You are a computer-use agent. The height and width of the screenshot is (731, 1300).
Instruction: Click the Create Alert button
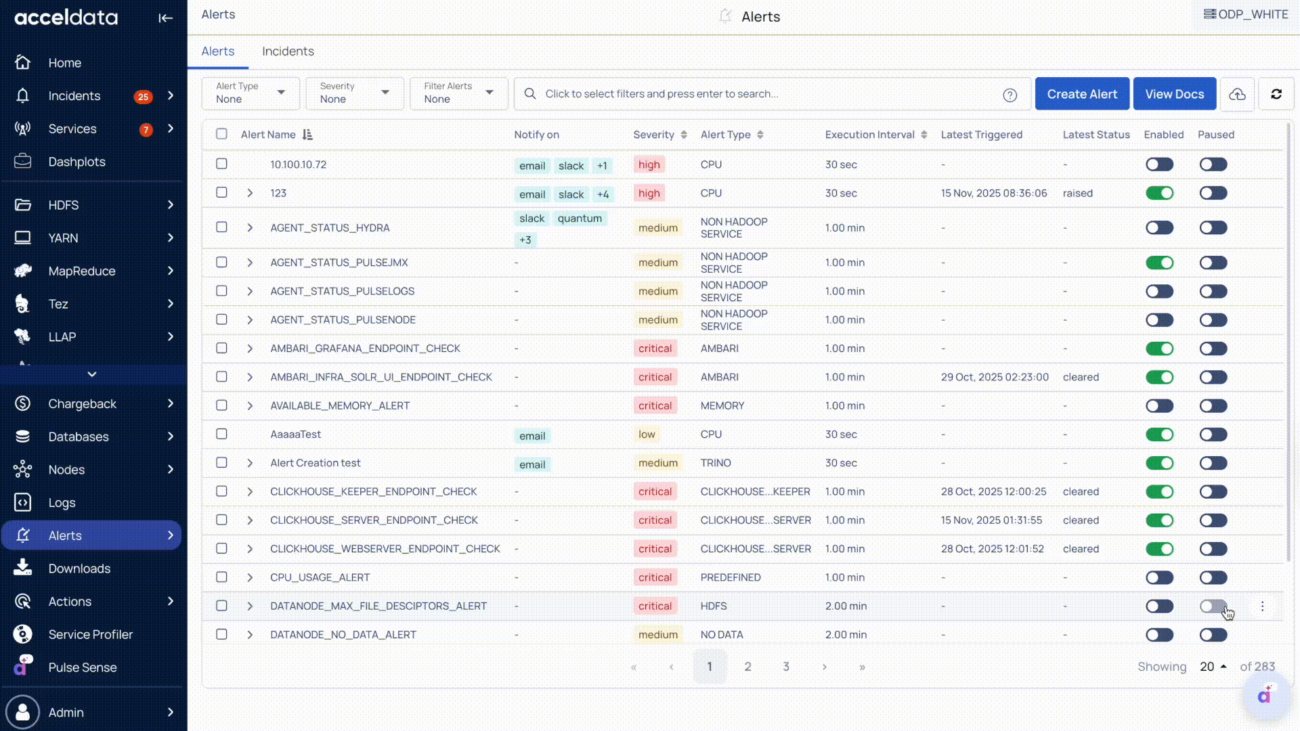[1081, 94]
